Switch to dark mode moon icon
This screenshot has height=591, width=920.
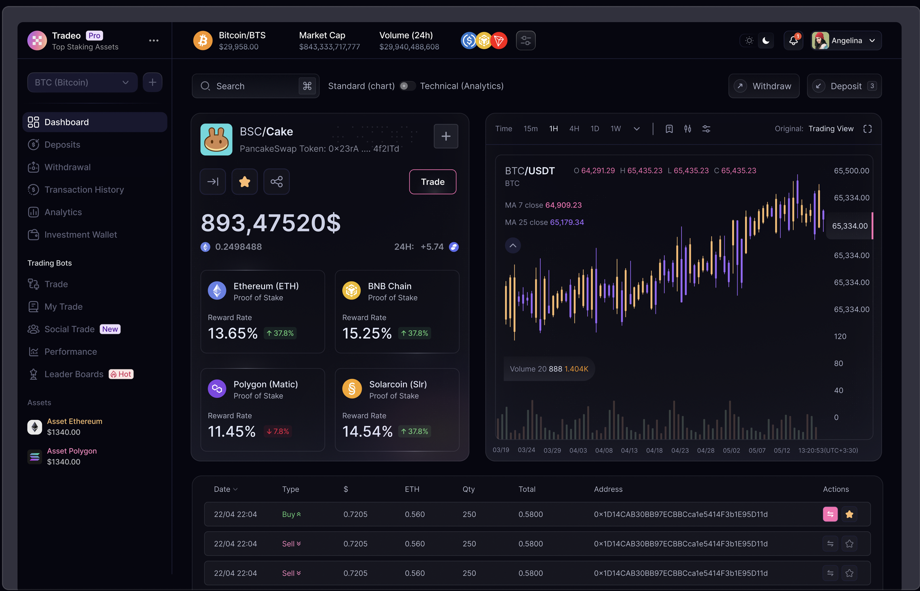(766, 40)
